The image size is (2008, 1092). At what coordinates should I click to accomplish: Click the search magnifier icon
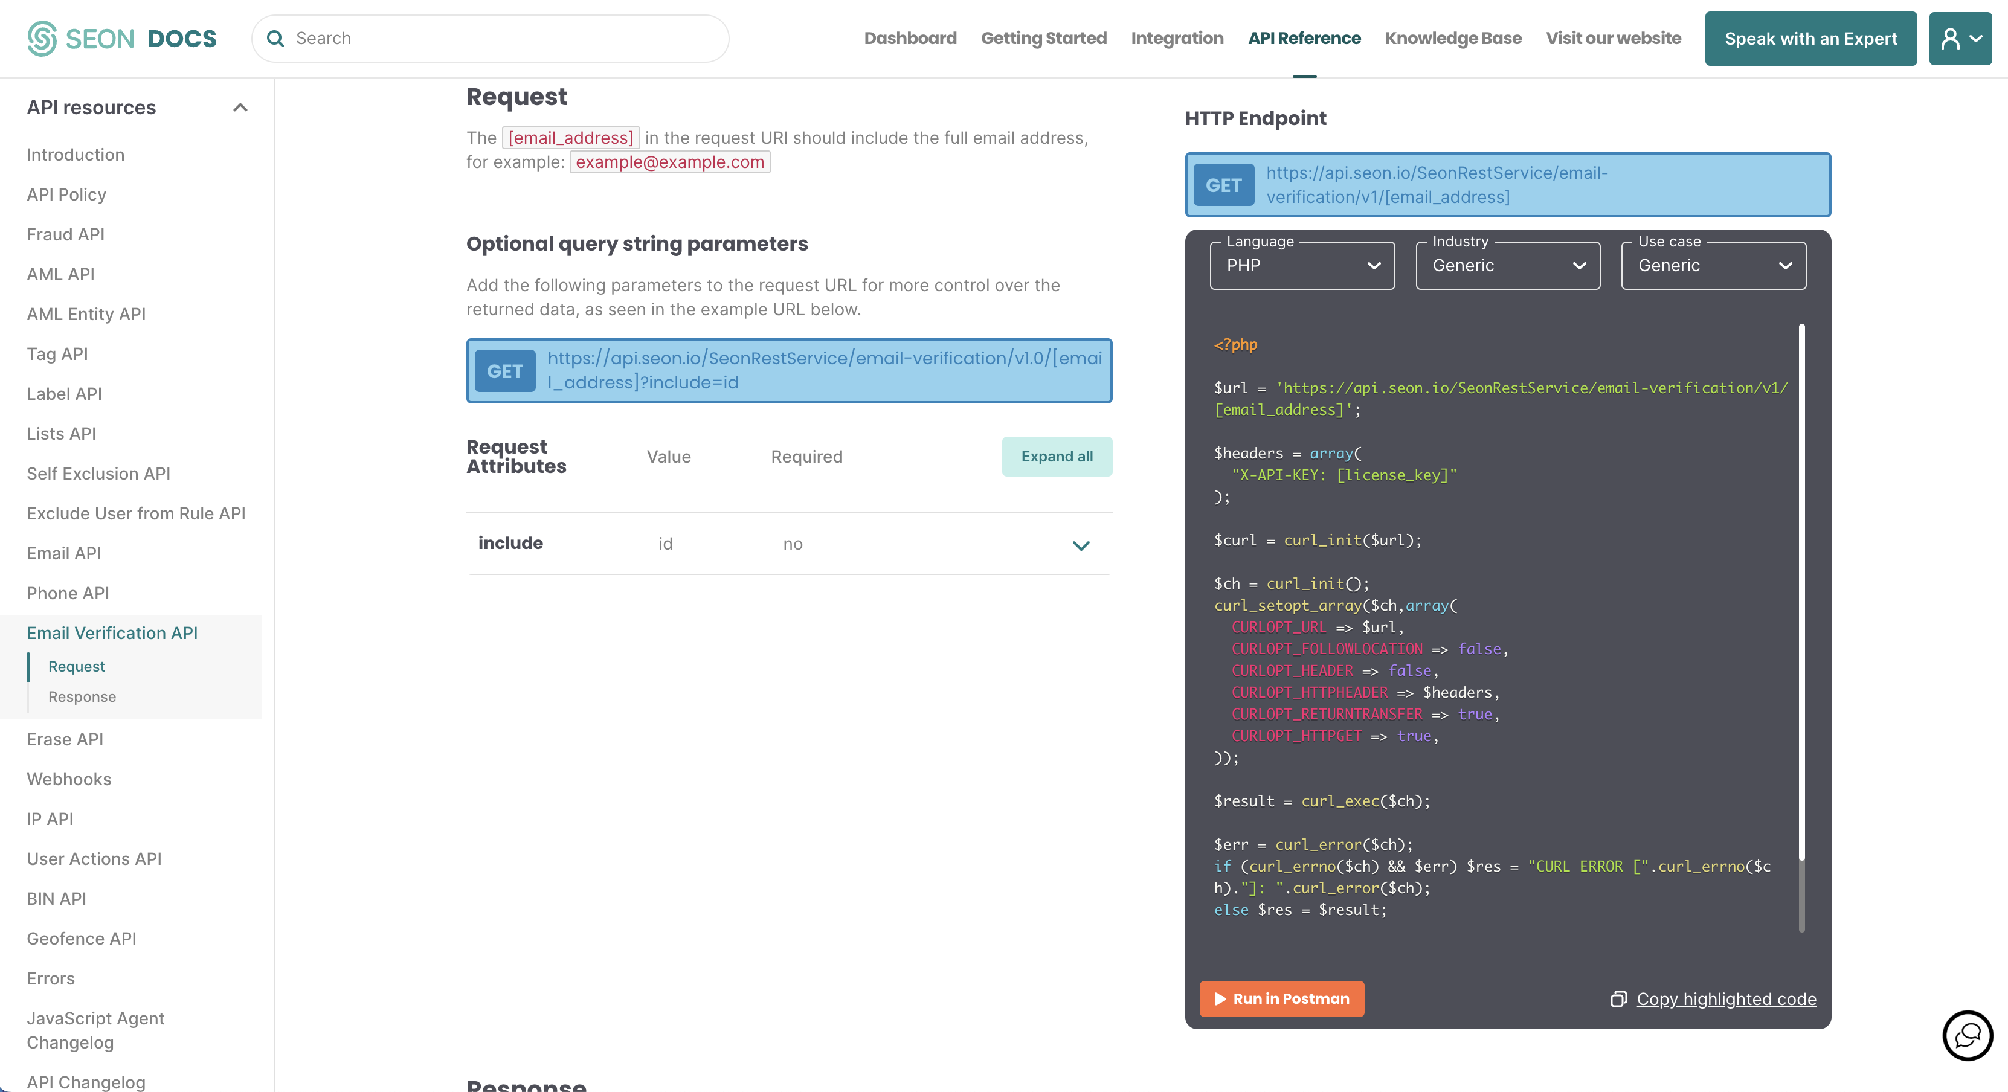(275, 38)
